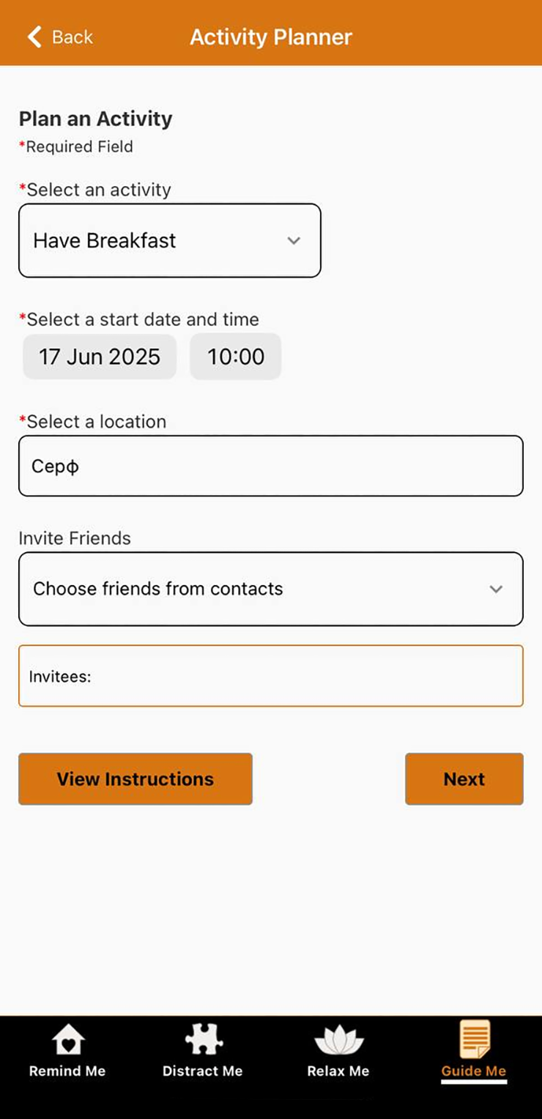Tap the Guide Me tab label

tap(474, 1071)
